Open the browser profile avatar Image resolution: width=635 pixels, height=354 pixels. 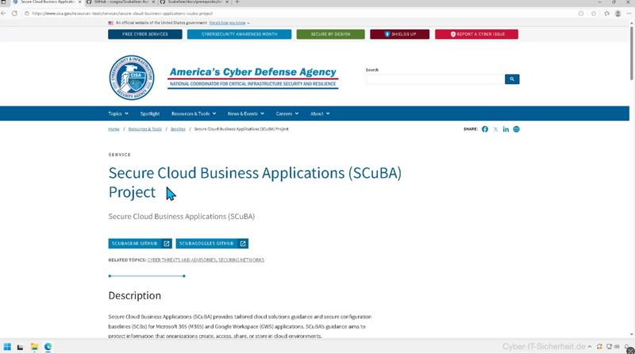pyautogui.click(x=618, y=13)
